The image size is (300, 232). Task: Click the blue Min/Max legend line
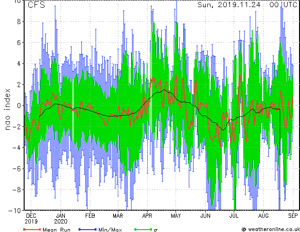[x=88, y=229]
